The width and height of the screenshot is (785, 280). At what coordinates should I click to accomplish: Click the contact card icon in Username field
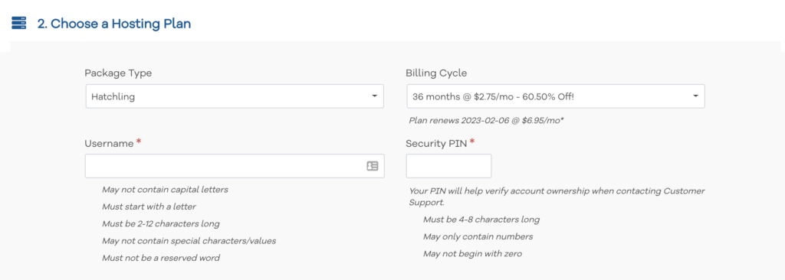(372, 166)
